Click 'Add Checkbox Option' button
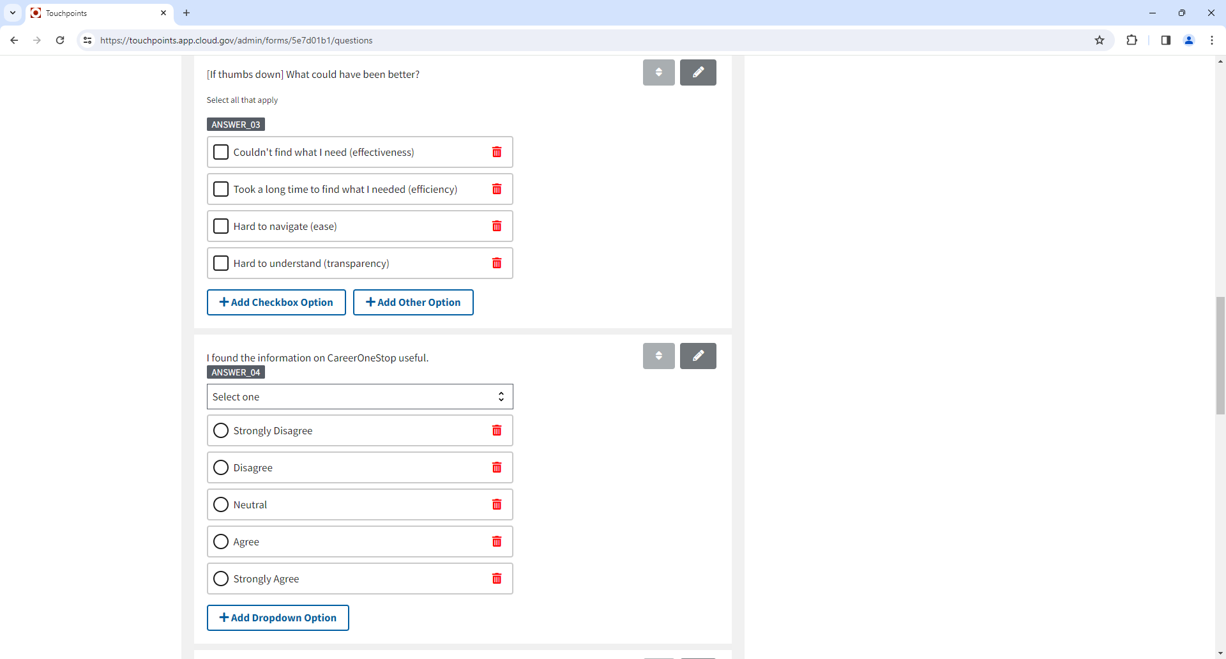1226x659 pixels. pos(276,302)
